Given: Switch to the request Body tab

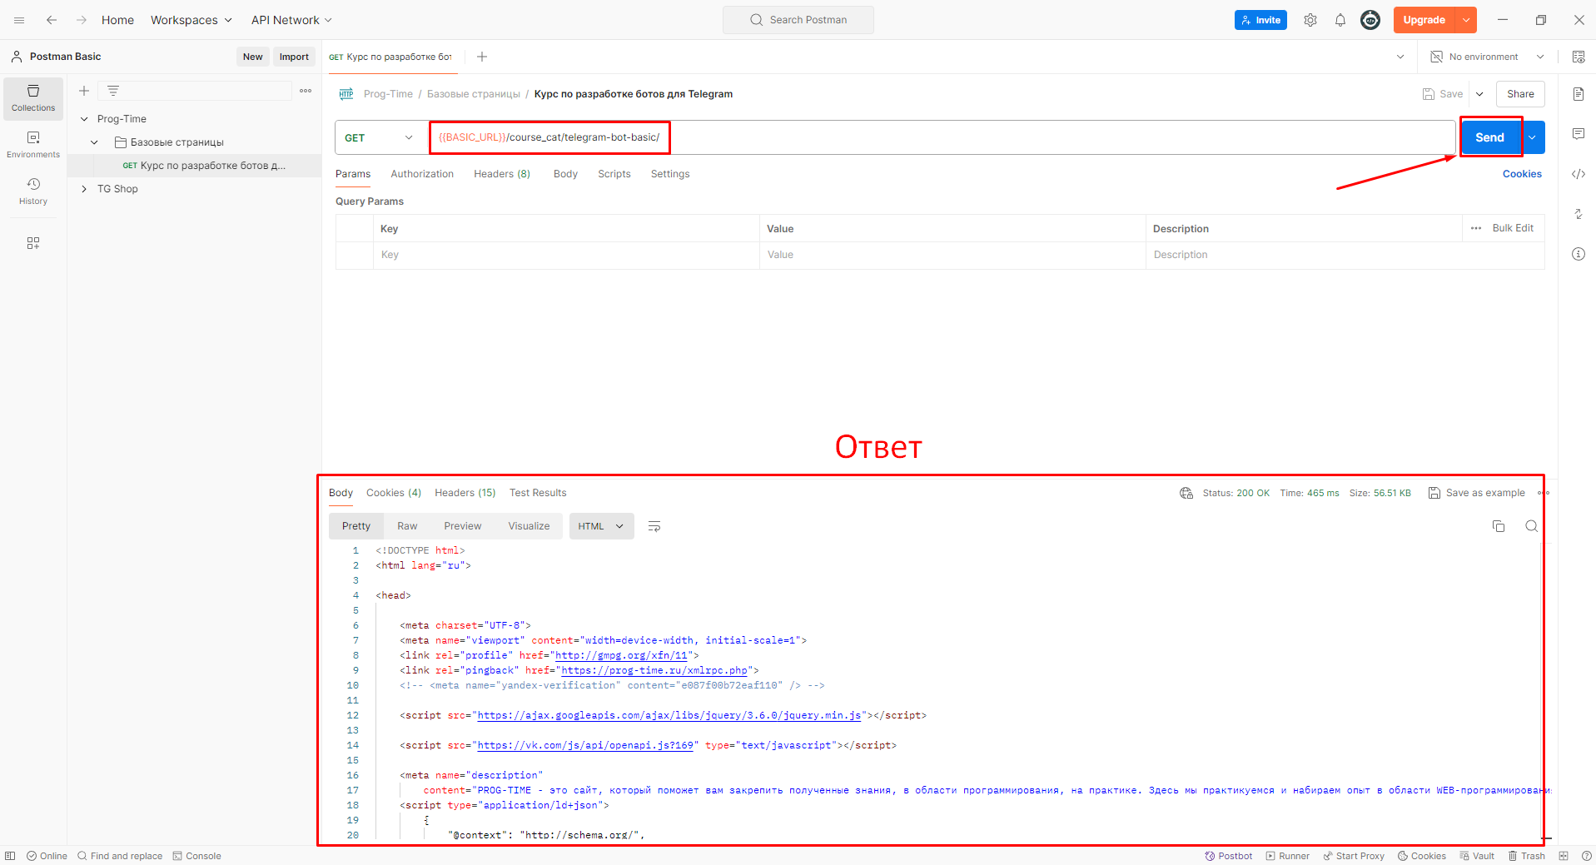Looking at the screenshot, I should [565, 174].
